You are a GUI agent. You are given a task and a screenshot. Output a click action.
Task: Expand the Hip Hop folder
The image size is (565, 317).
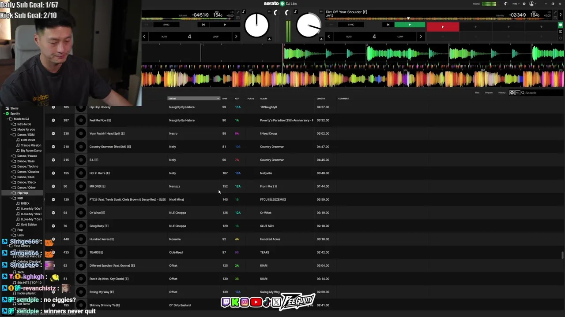[x=11, y=193]
